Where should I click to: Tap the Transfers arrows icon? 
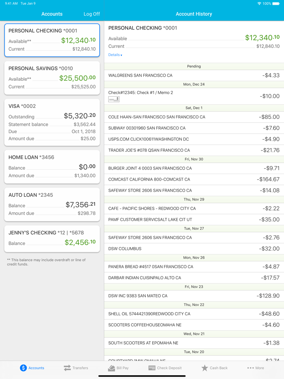pyautogui.click(x=66, y=368)
